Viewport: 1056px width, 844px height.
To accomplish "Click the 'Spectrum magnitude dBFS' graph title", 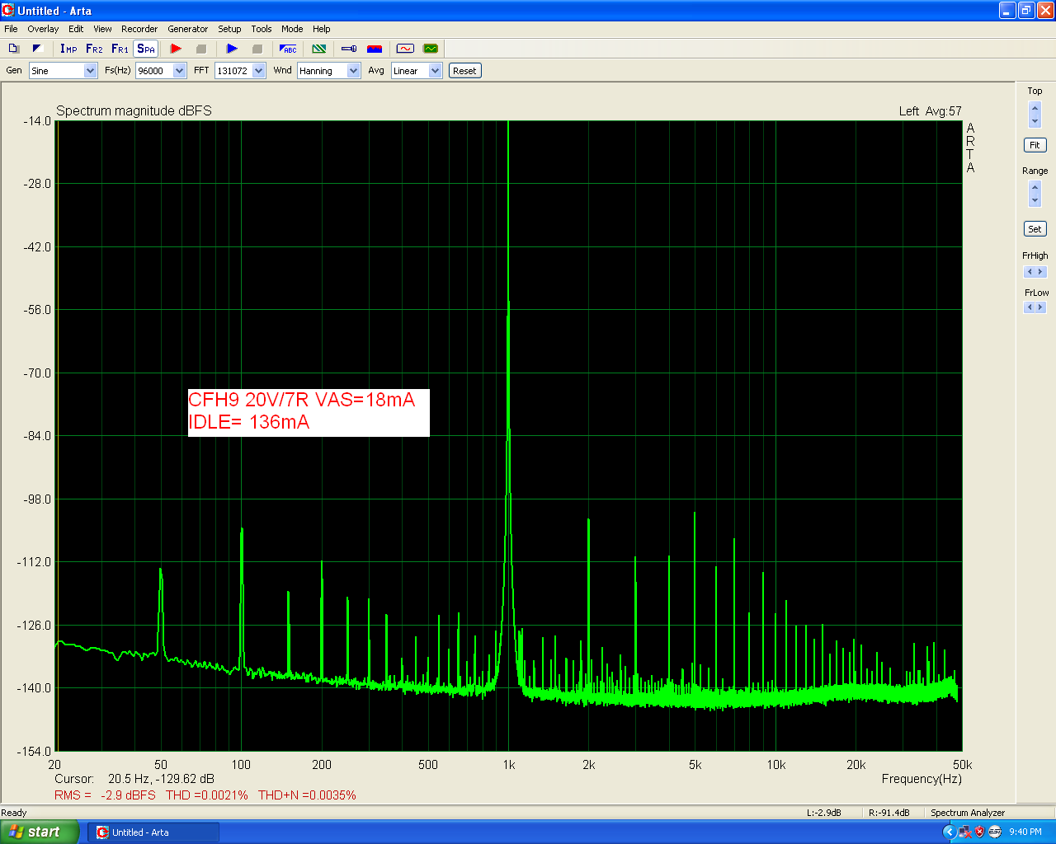I will click(134, 110).
